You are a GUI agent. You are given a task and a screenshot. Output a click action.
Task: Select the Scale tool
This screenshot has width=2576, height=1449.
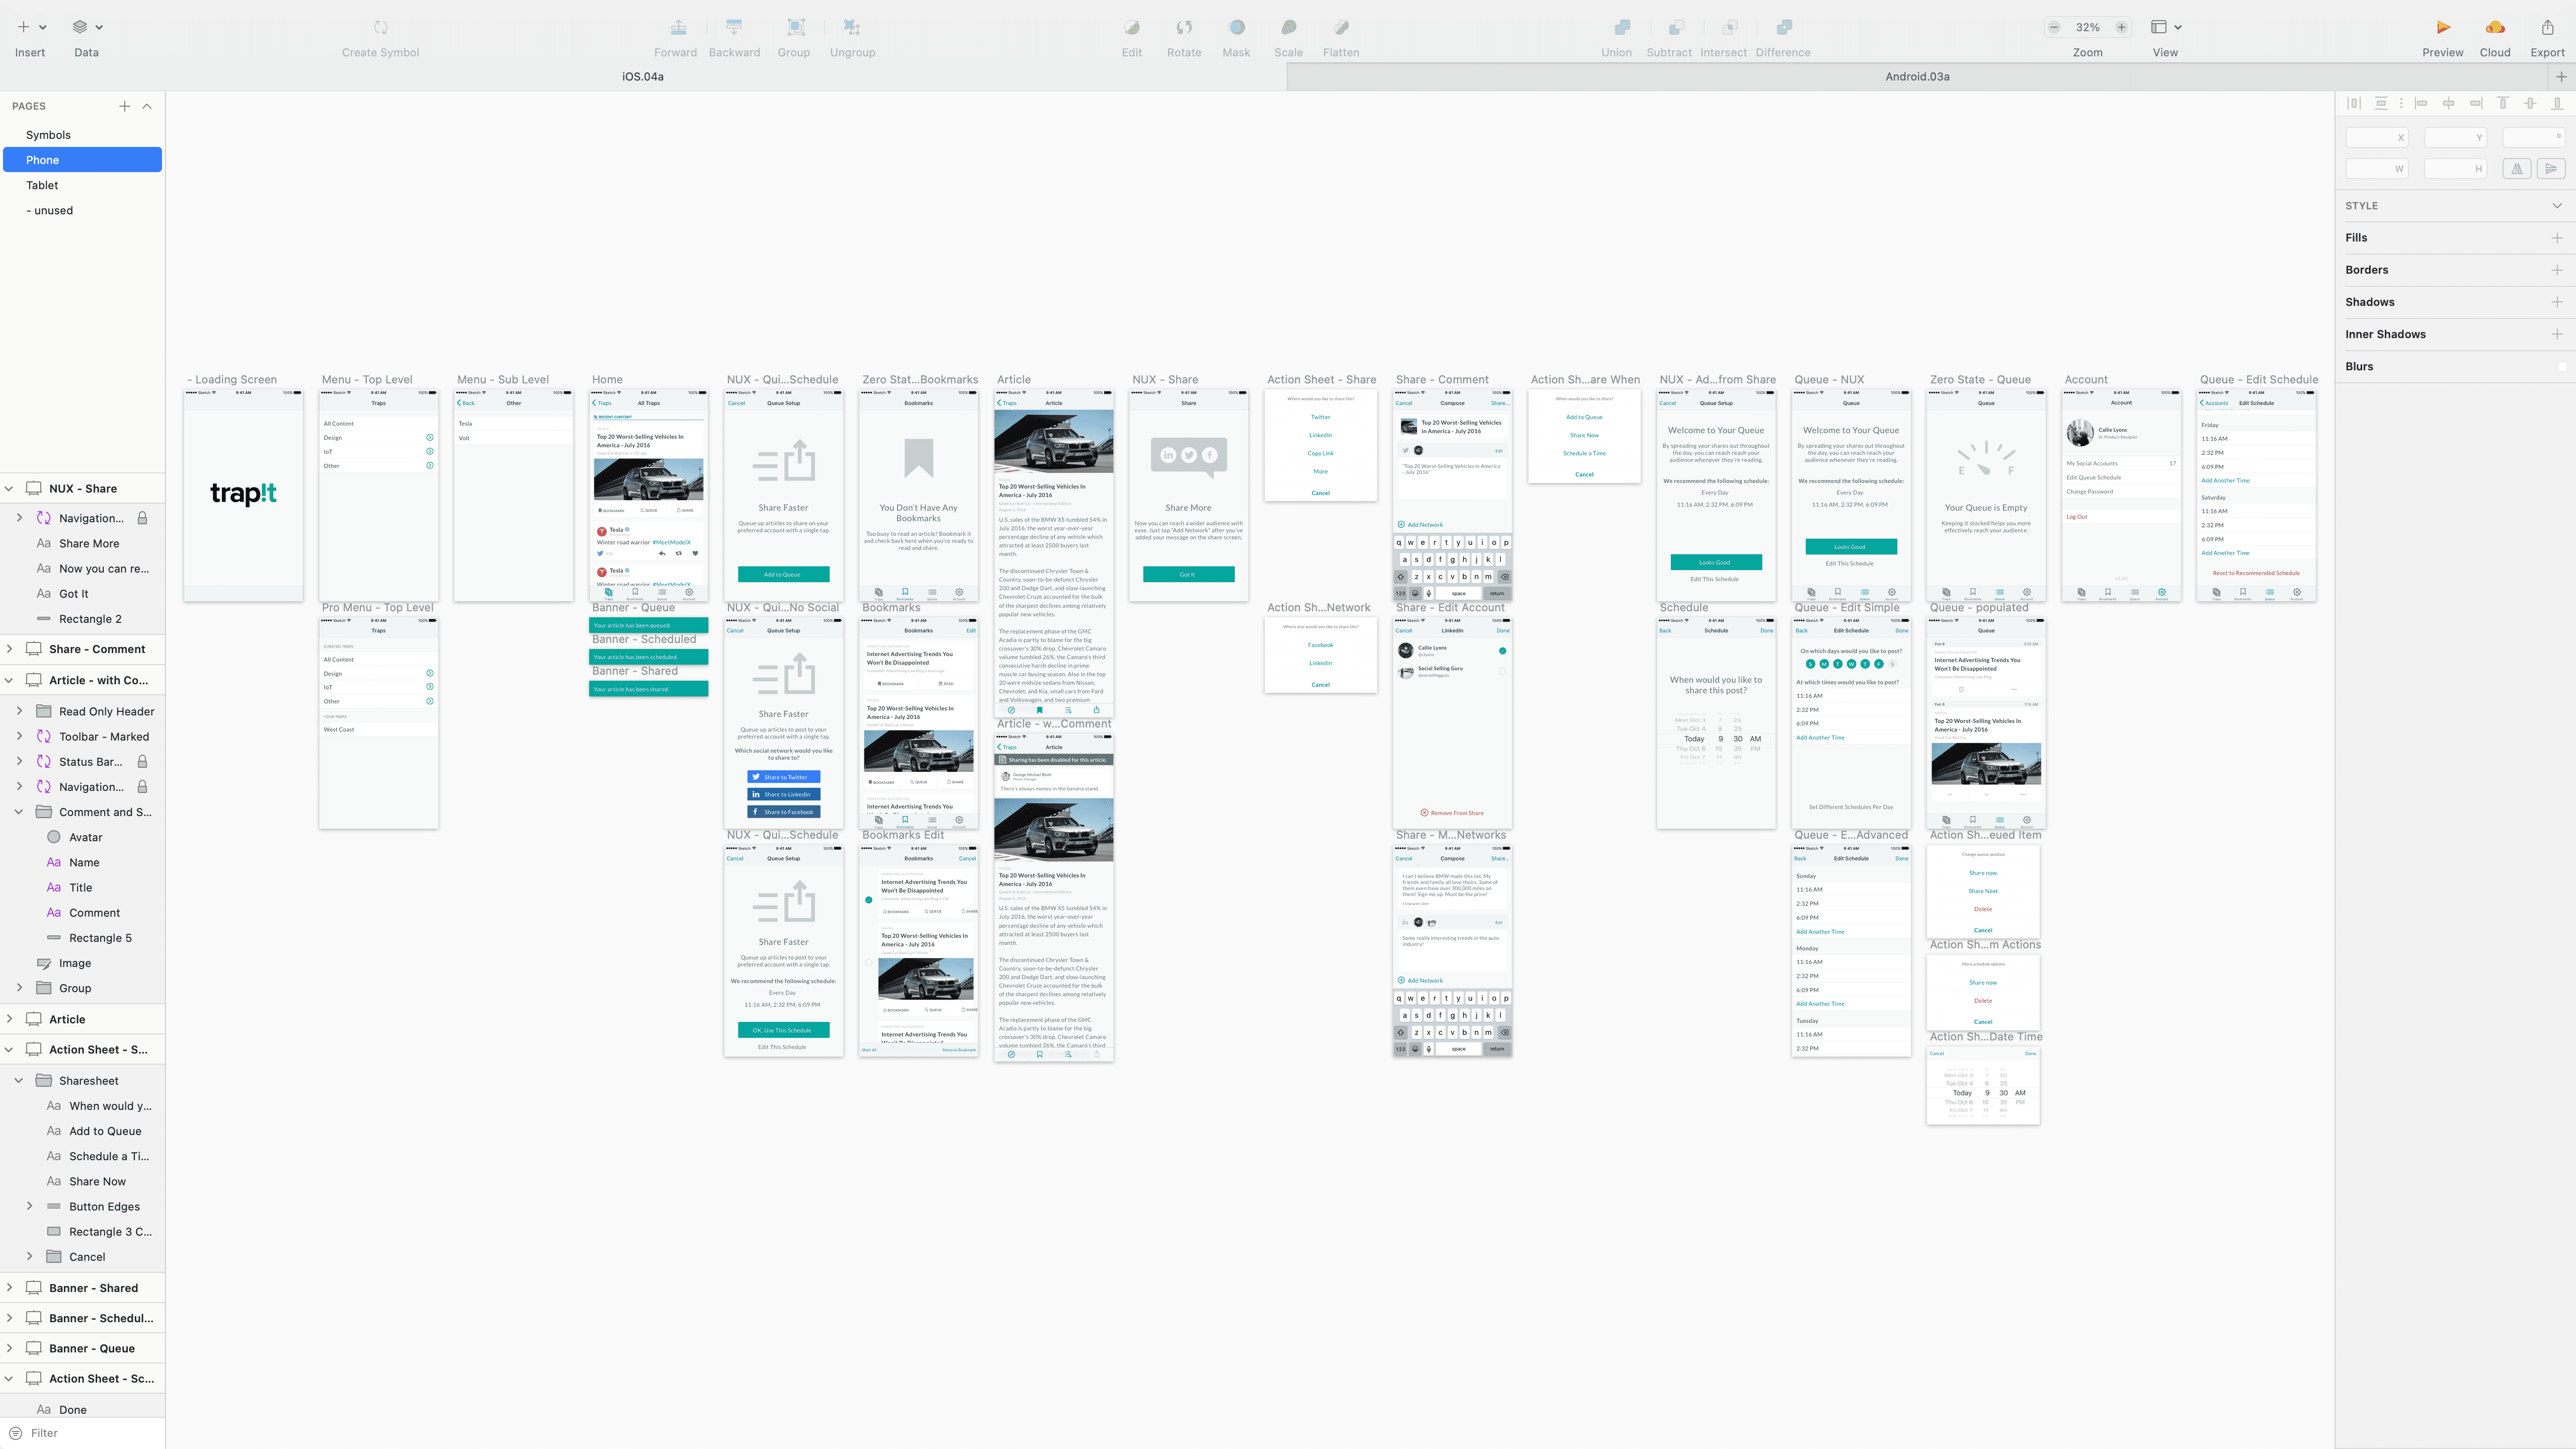[x=1289, y=27]
